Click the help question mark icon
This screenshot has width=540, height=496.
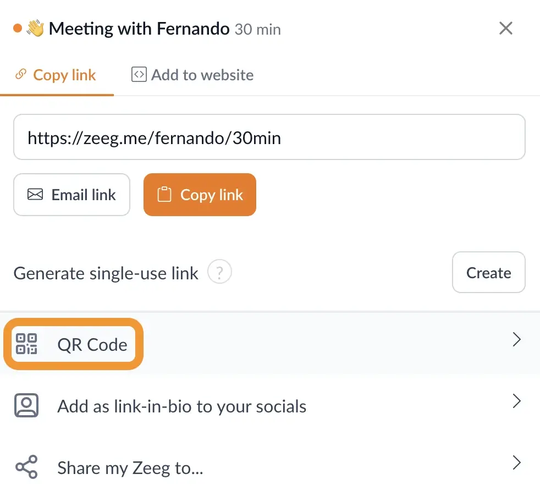(219, 272)
